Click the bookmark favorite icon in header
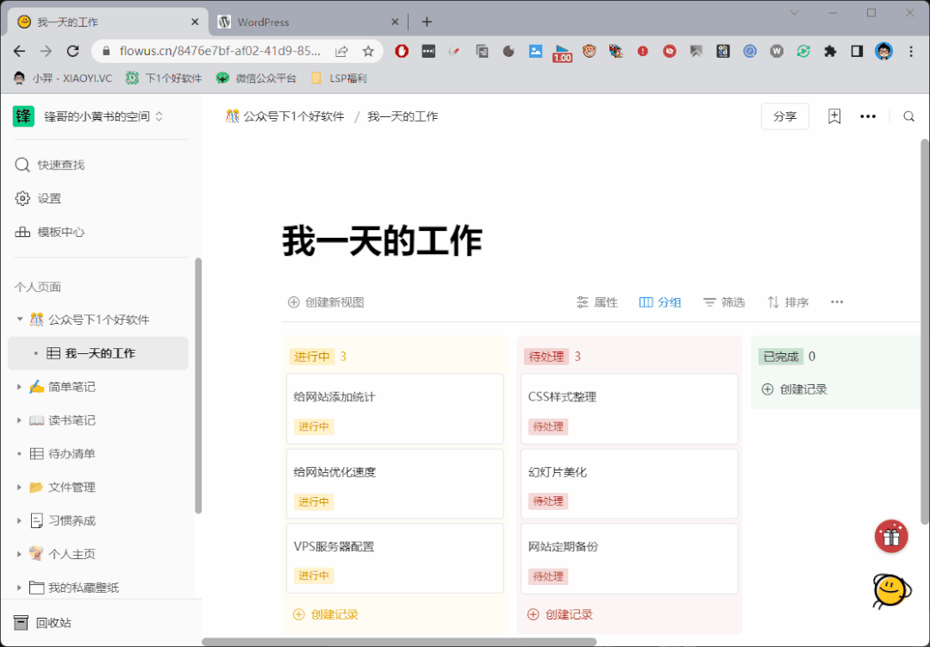Image resolution: width=930 pixels, height=647 pixels. [x=833, y=116]
